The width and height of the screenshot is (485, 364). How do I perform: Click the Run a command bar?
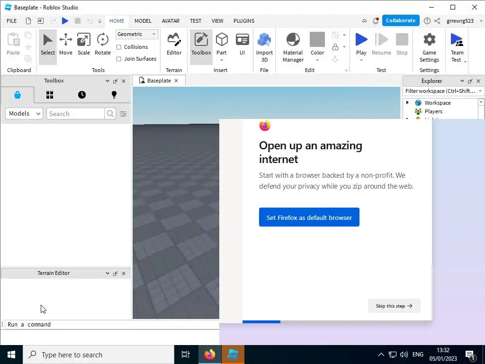[113, 324]
